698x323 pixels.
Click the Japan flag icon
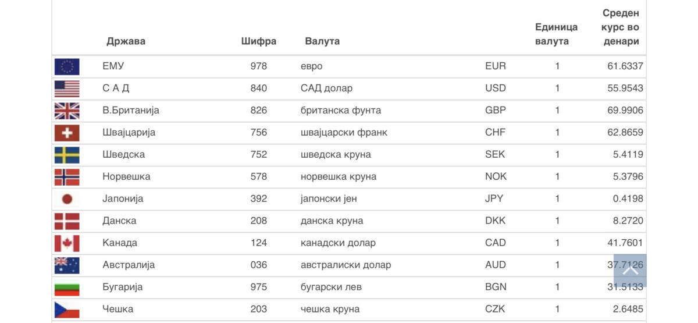point(67,199)
